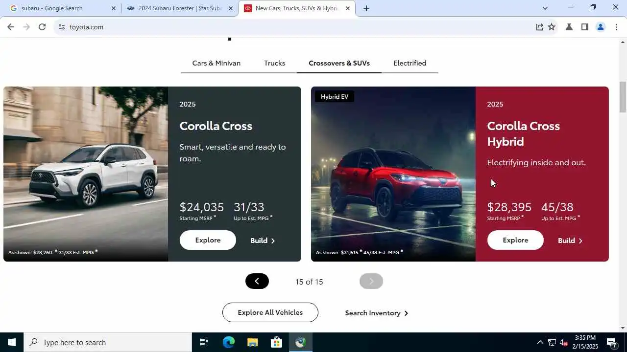This screenshot has width=627, height=352.
Task: Reload the toyota.com page
Action: (42, 27)
